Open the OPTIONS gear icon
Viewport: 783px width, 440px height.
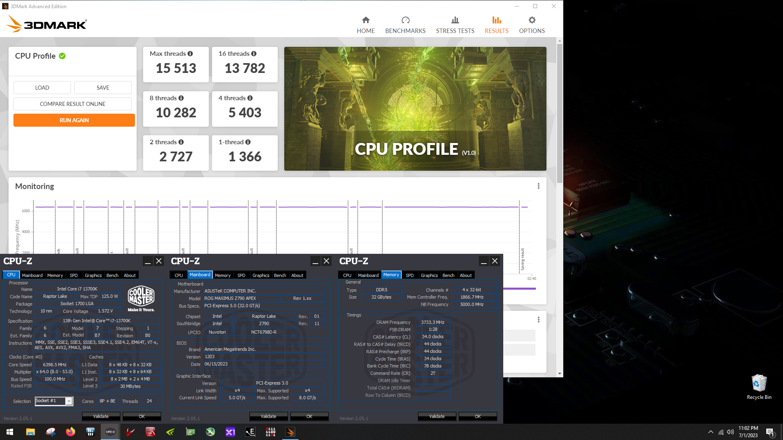click(532, 20)
